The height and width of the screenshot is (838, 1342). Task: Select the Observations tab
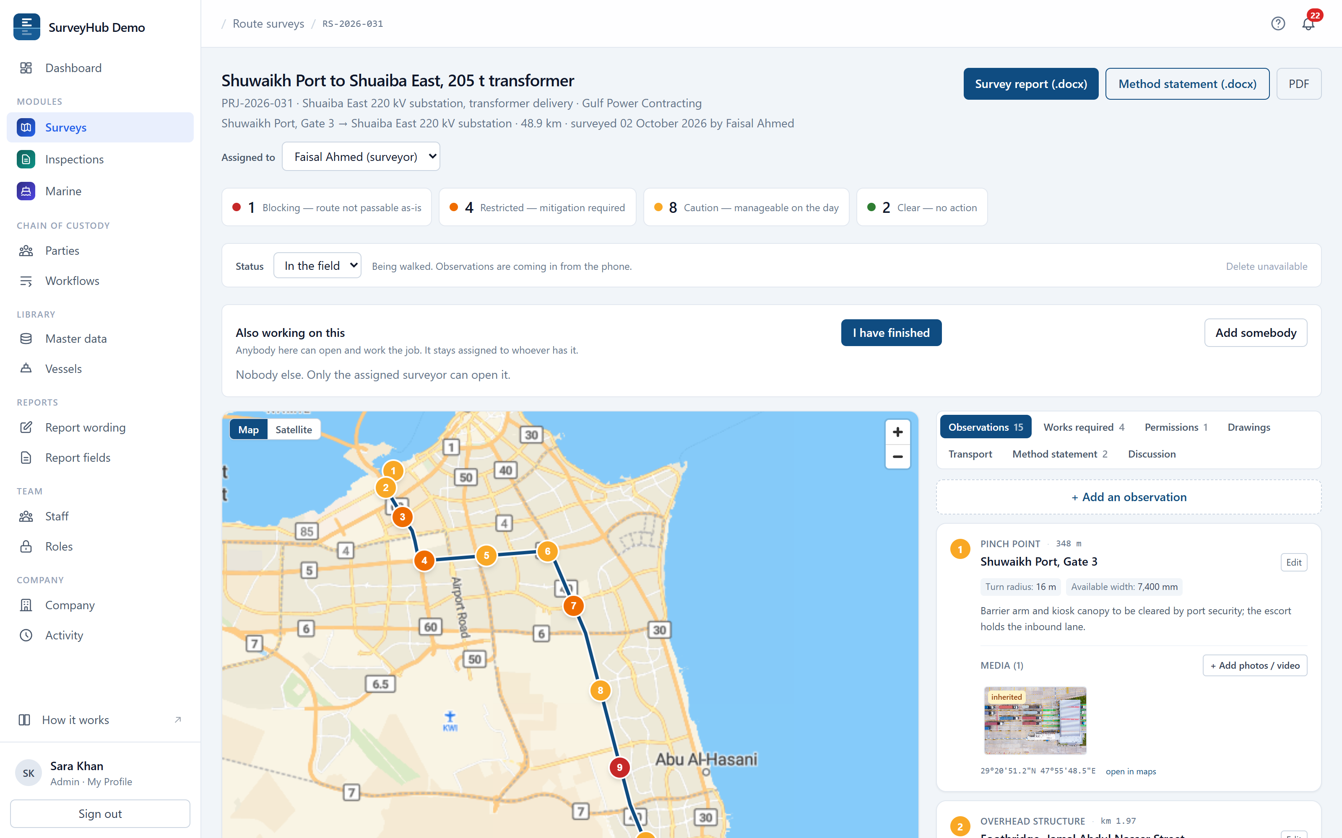[986, 427]
